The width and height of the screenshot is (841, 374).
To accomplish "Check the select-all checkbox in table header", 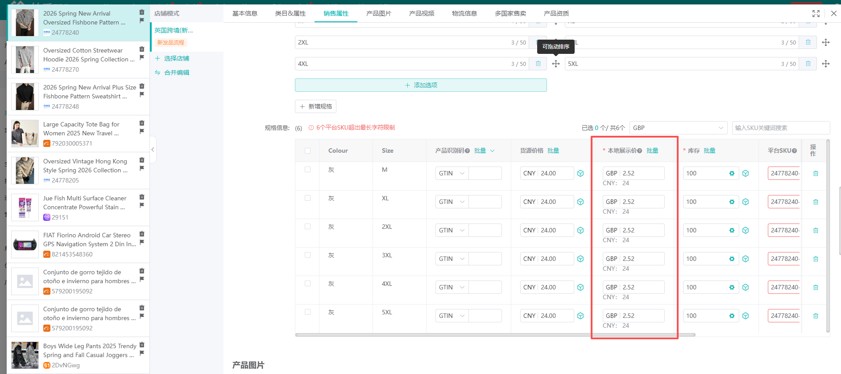I will point(307,150).
